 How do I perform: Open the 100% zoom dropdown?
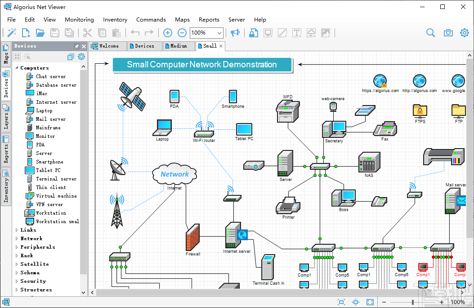pos(219,33)
